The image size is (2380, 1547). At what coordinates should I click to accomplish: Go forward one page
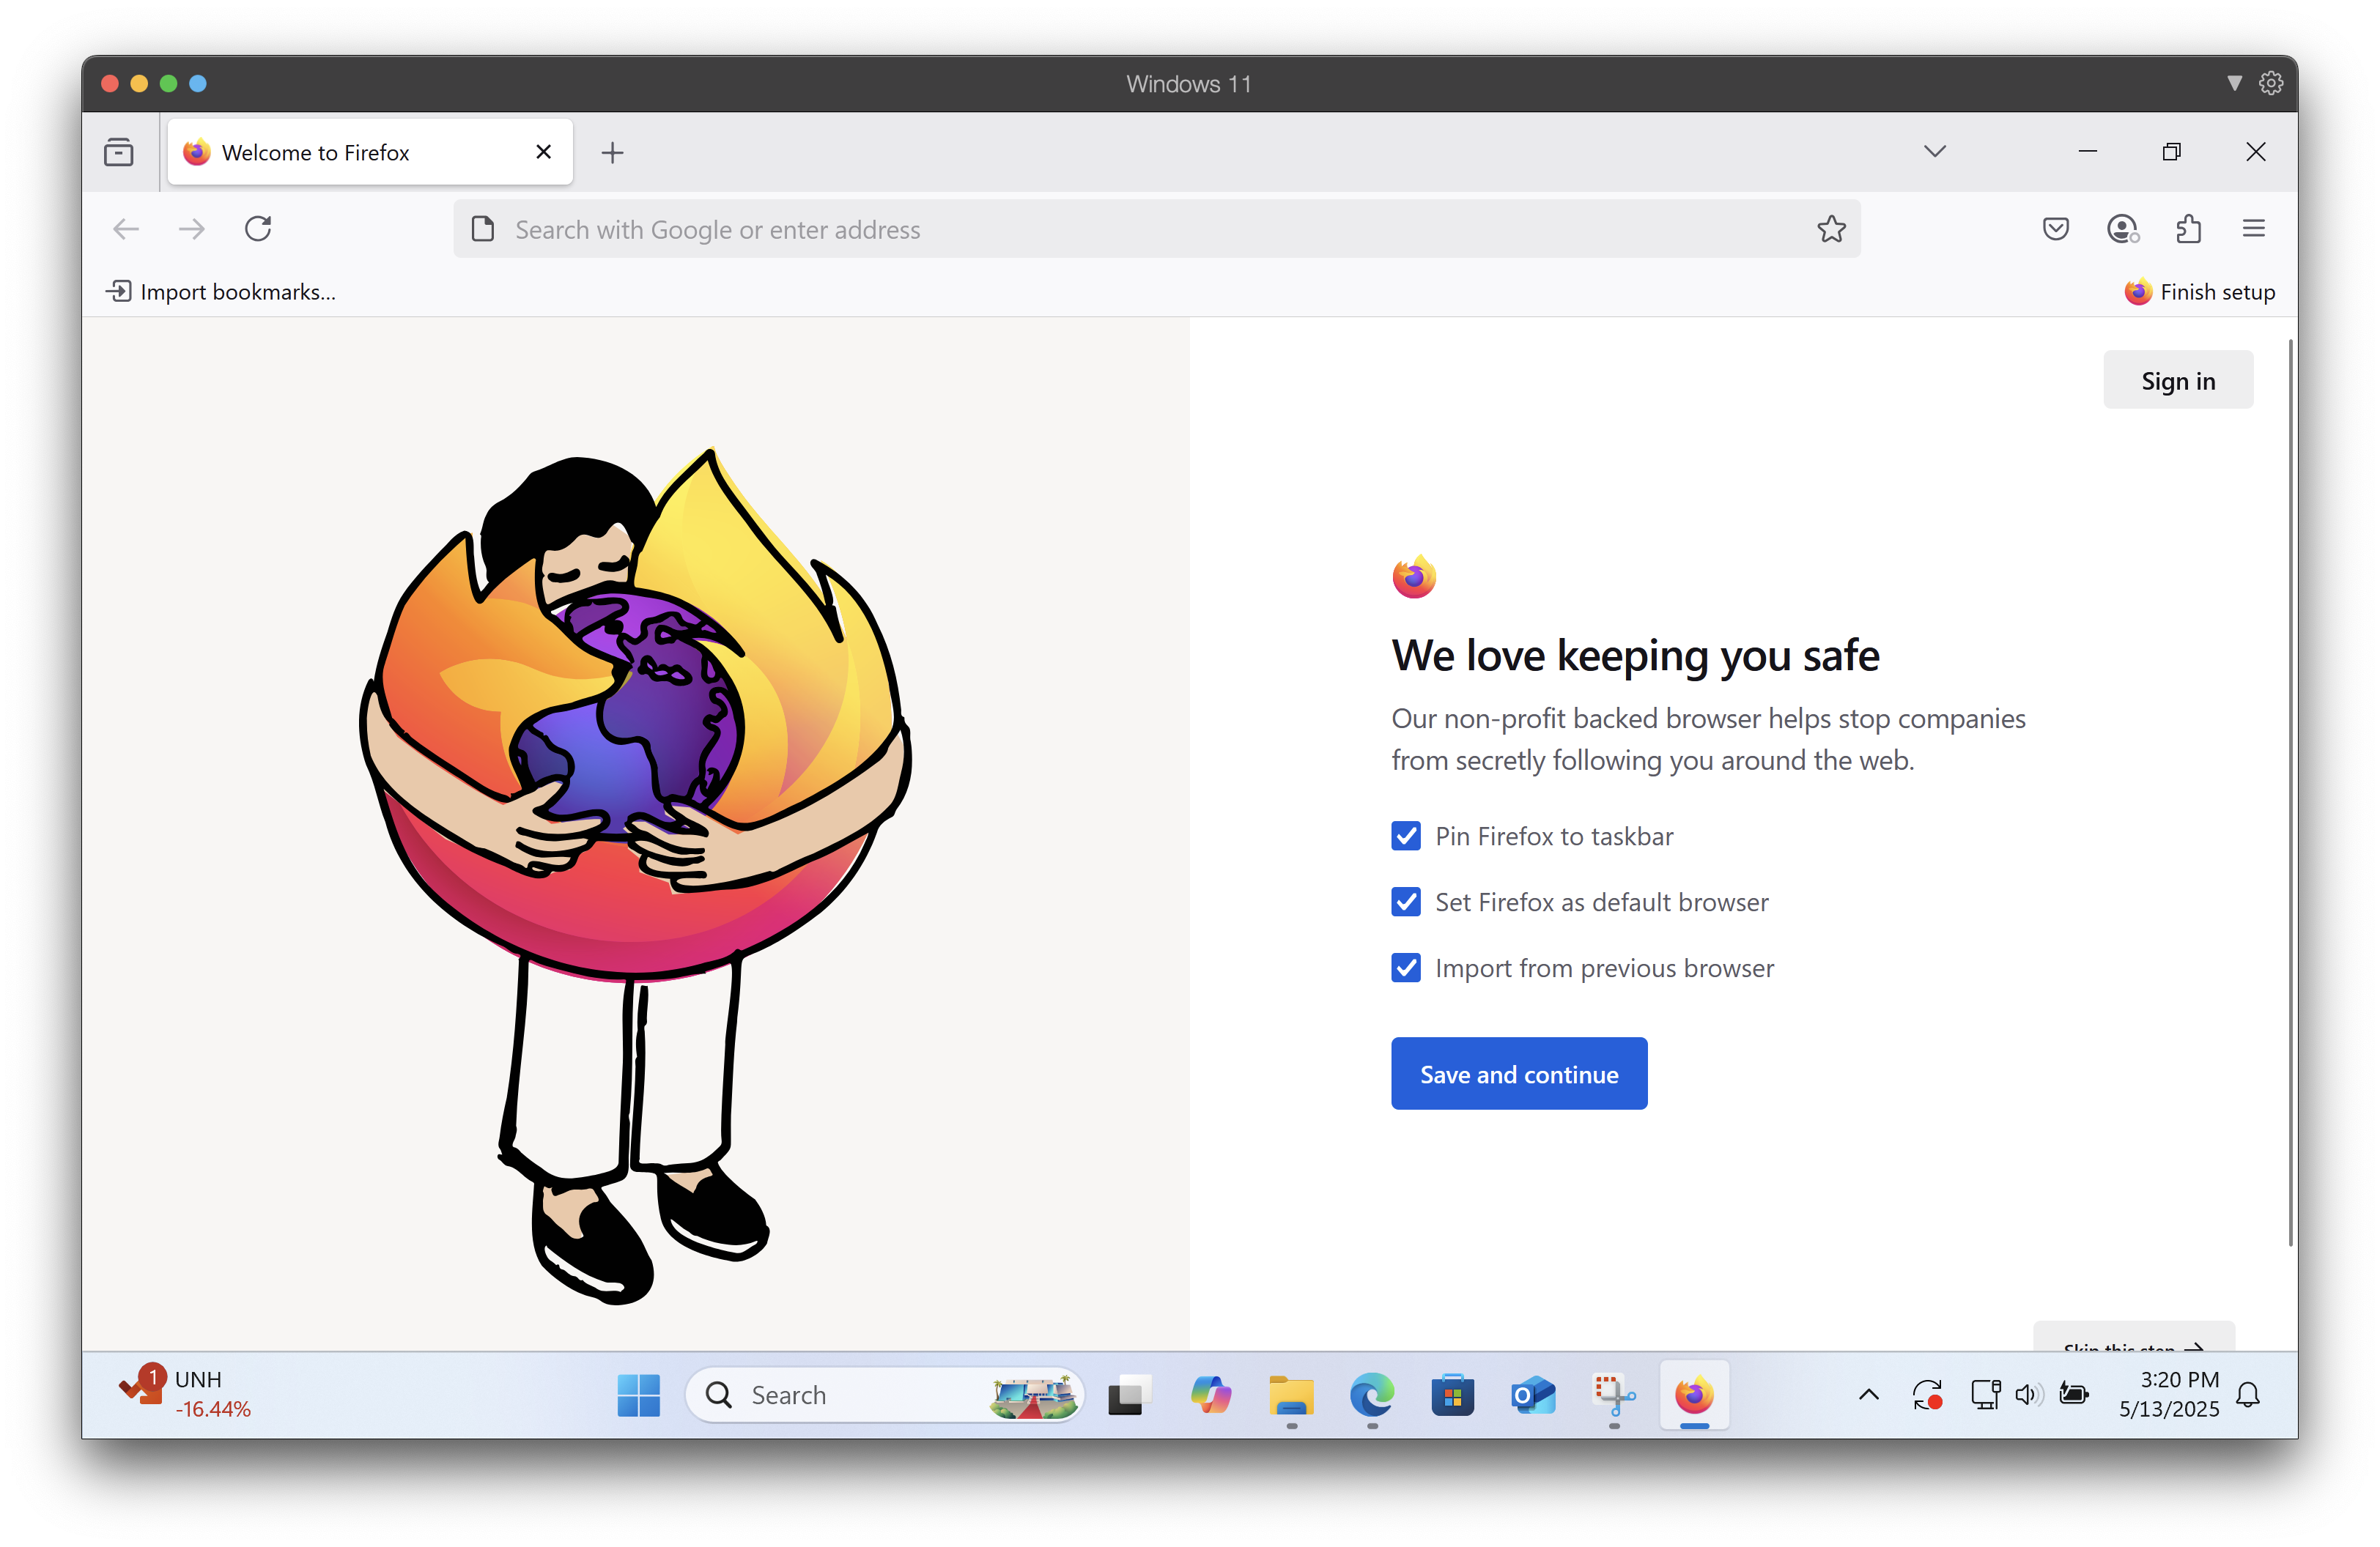click(191, 229)
